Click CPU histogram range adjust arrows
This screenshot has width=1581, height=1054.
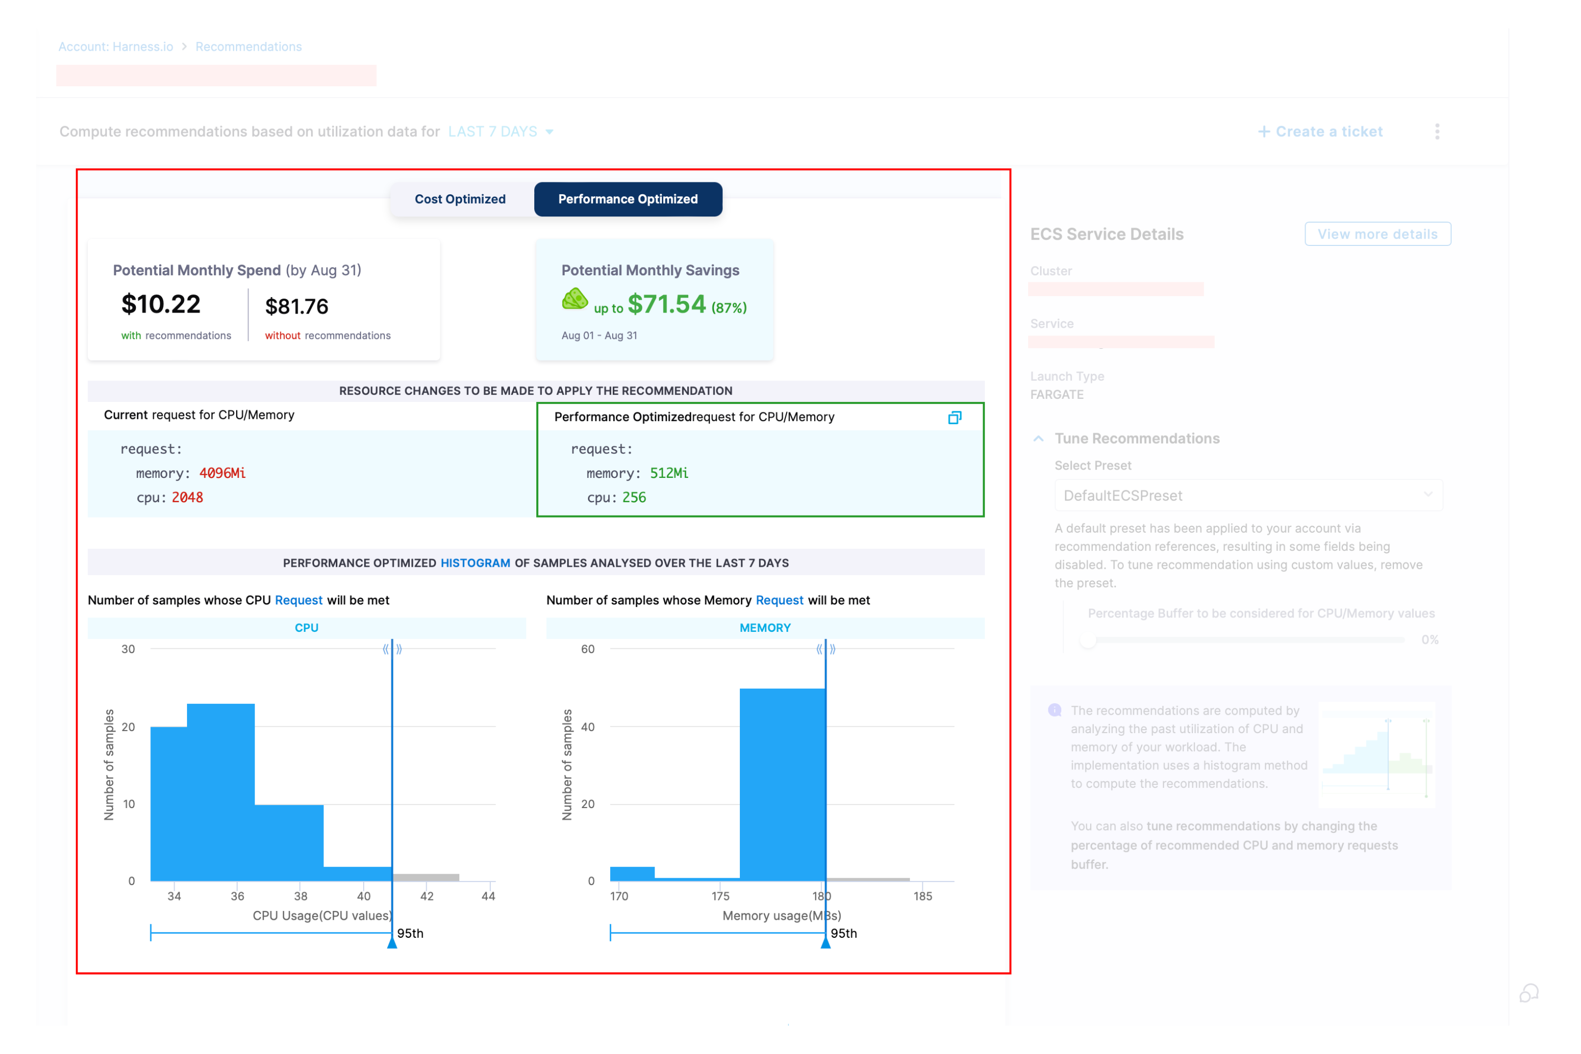pyautogui.click(x=392, y=649)
